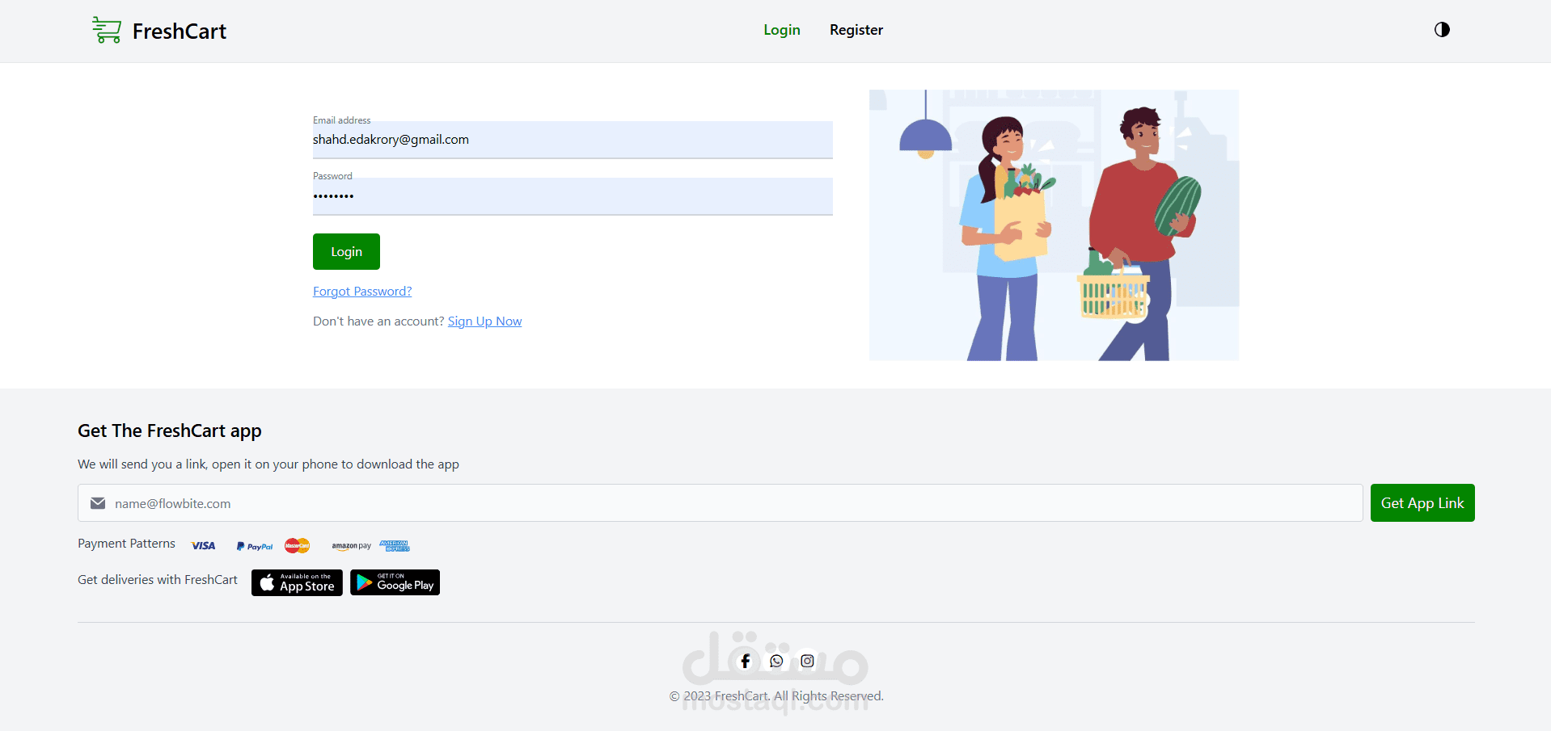Click the Amazon Pay logo
This screenshot has width=1551, height=731.
tap(351, 546)
